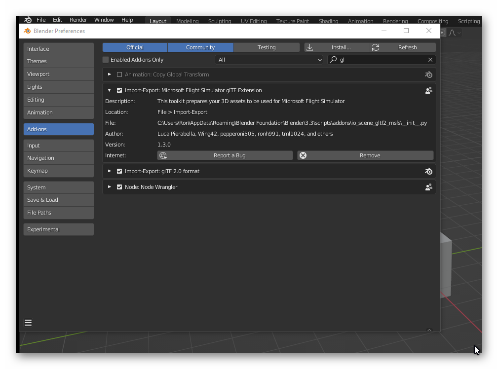Click the refresh arrows icon
Image resolution: width=498 pixels, height=369 pixels.
click(x=376, y=47)
